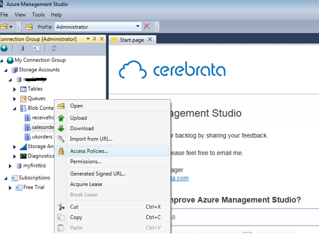
Task: Select the Queues tree item
Action: tap(36, 99)
